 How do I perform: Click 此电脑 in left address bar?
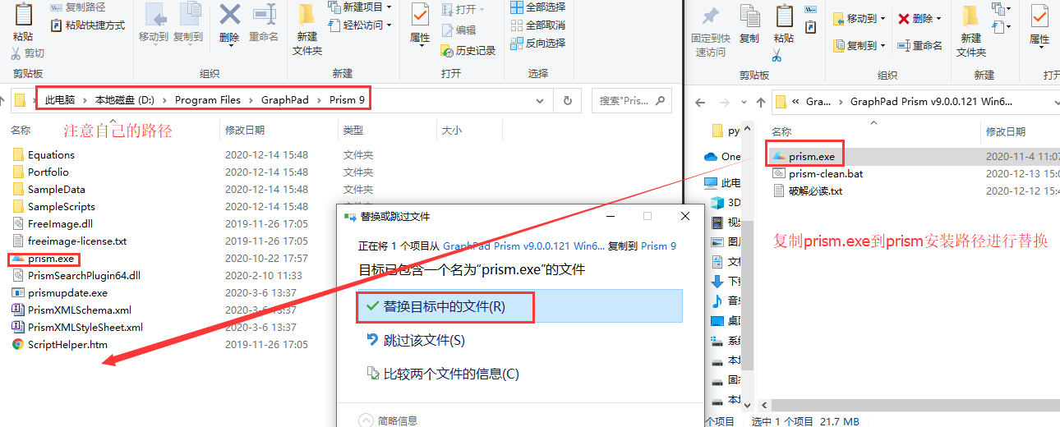59,100
